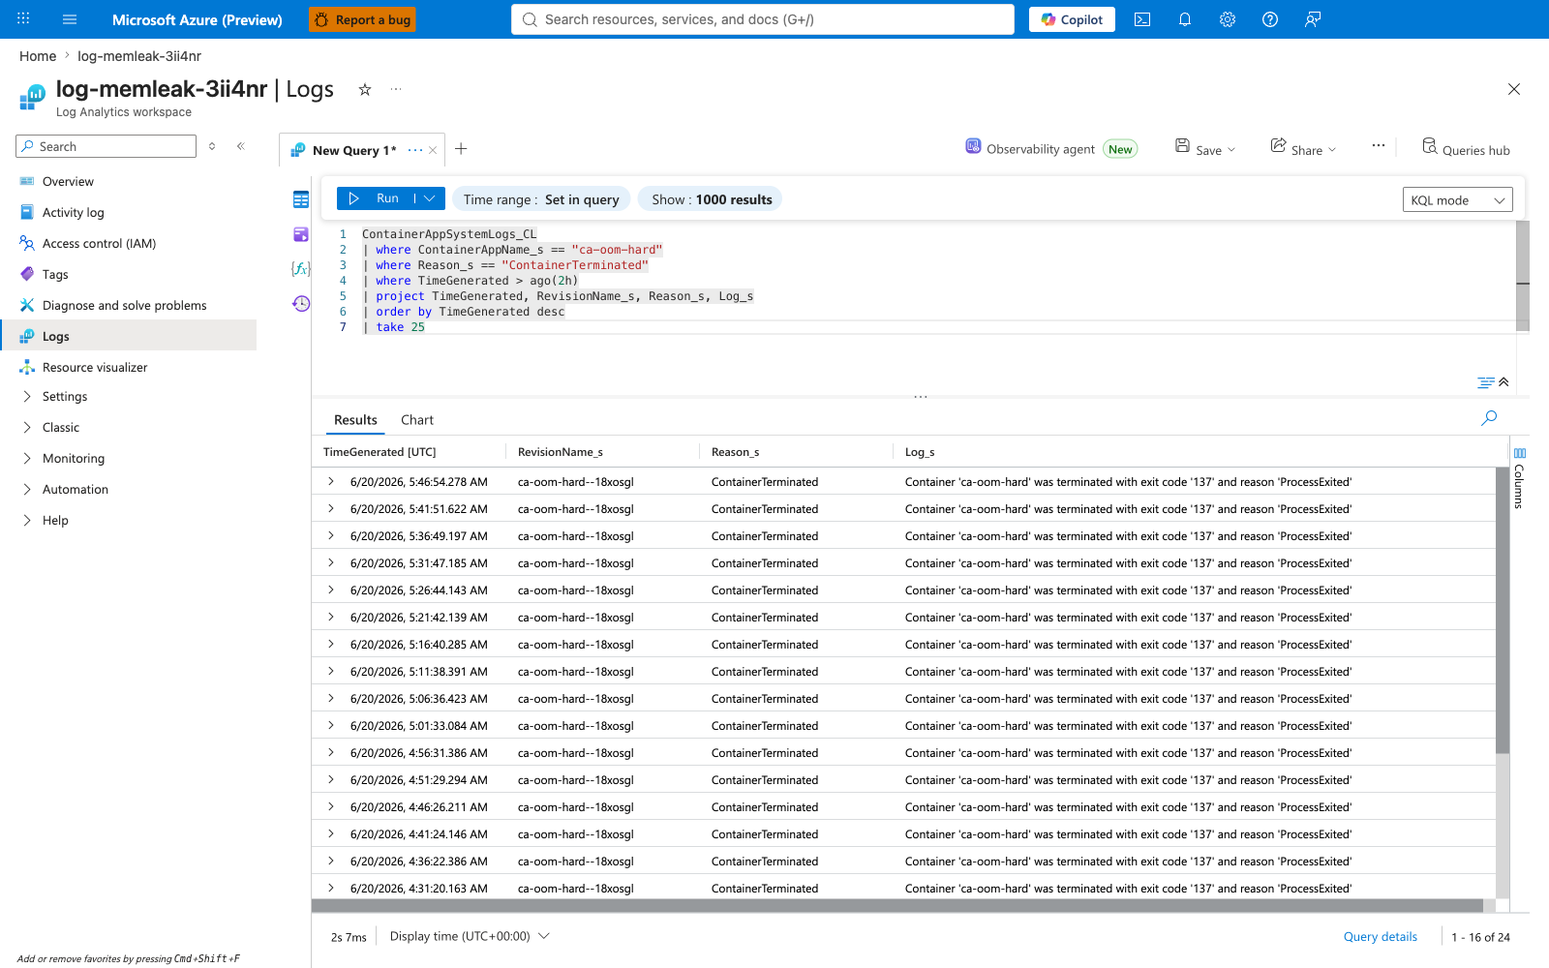Expand the 5:46:54.278 AM result row
The width and height of the screenshot is (1549, 968).
pos(331,481)
